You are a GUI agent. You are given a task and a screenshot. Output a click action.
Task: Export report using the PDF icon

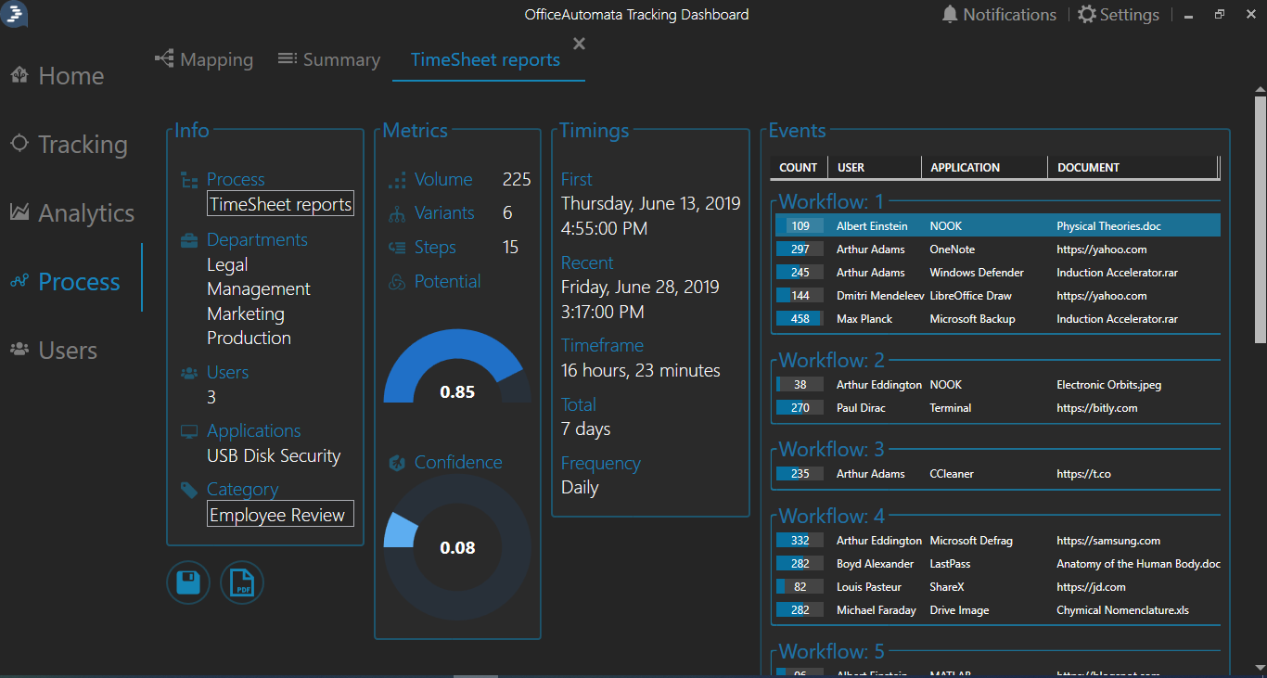pyautogui.click(x=242, y=582)
